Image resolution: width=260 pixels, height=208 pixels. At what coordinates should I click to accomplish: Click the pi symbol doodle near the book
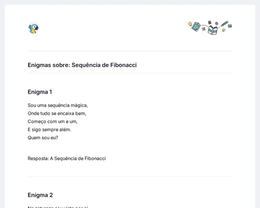click(204, 29)
